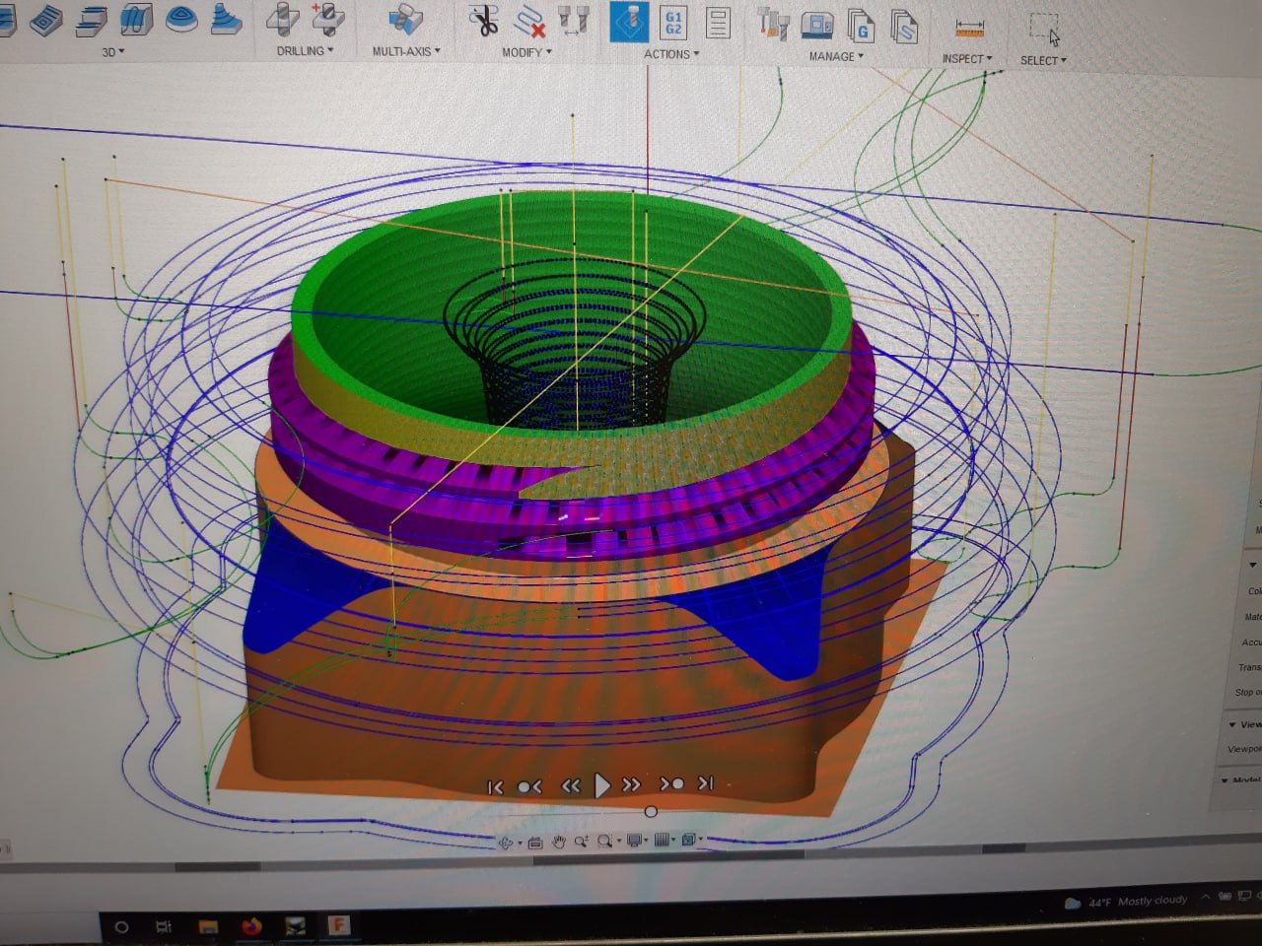Open the 3D milling dropdown
Screen dimensions: 1262x946
112,52
